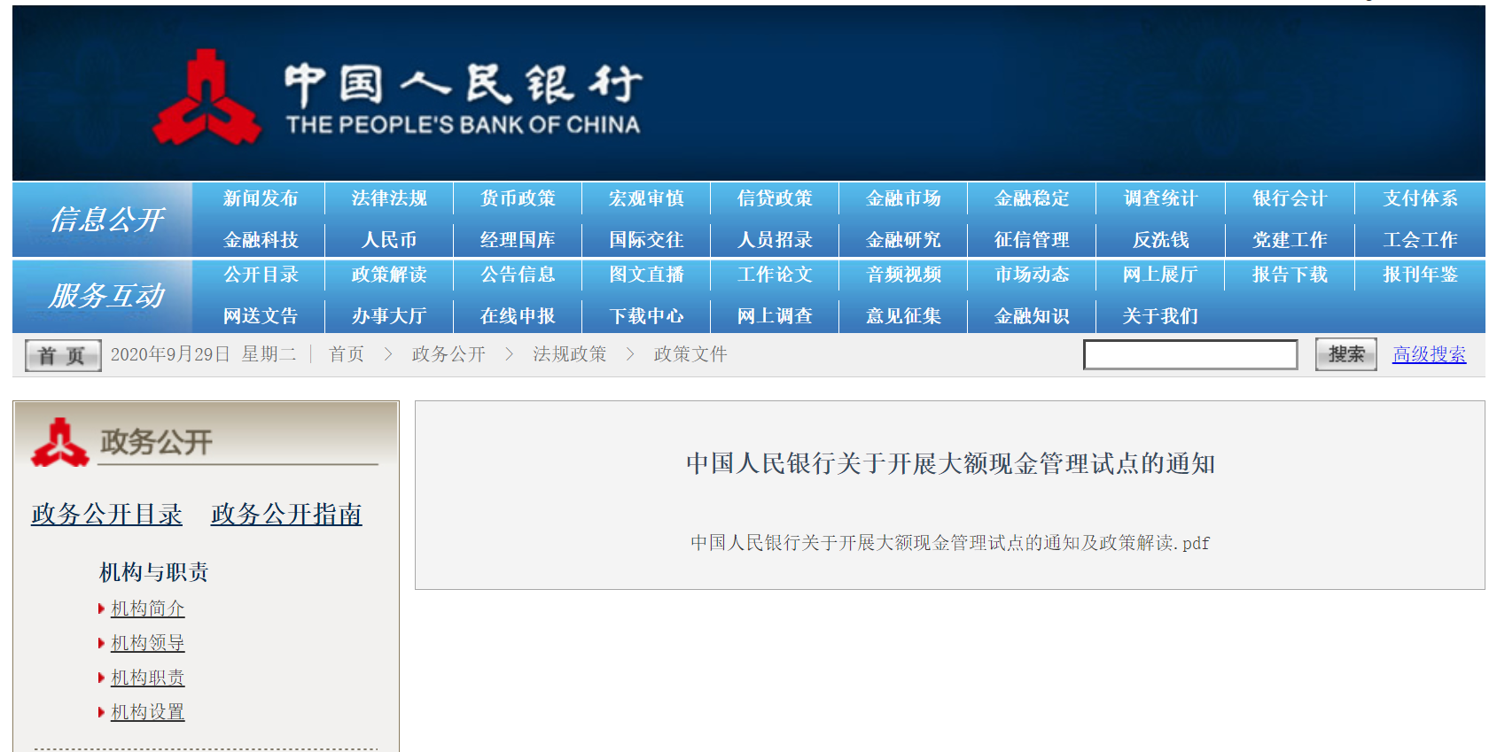Viewport: 1497px width, 752px height.
Task: Click 首页 in the breadcrumb trail
Action: pyautogui.click(x=347, y=354)
